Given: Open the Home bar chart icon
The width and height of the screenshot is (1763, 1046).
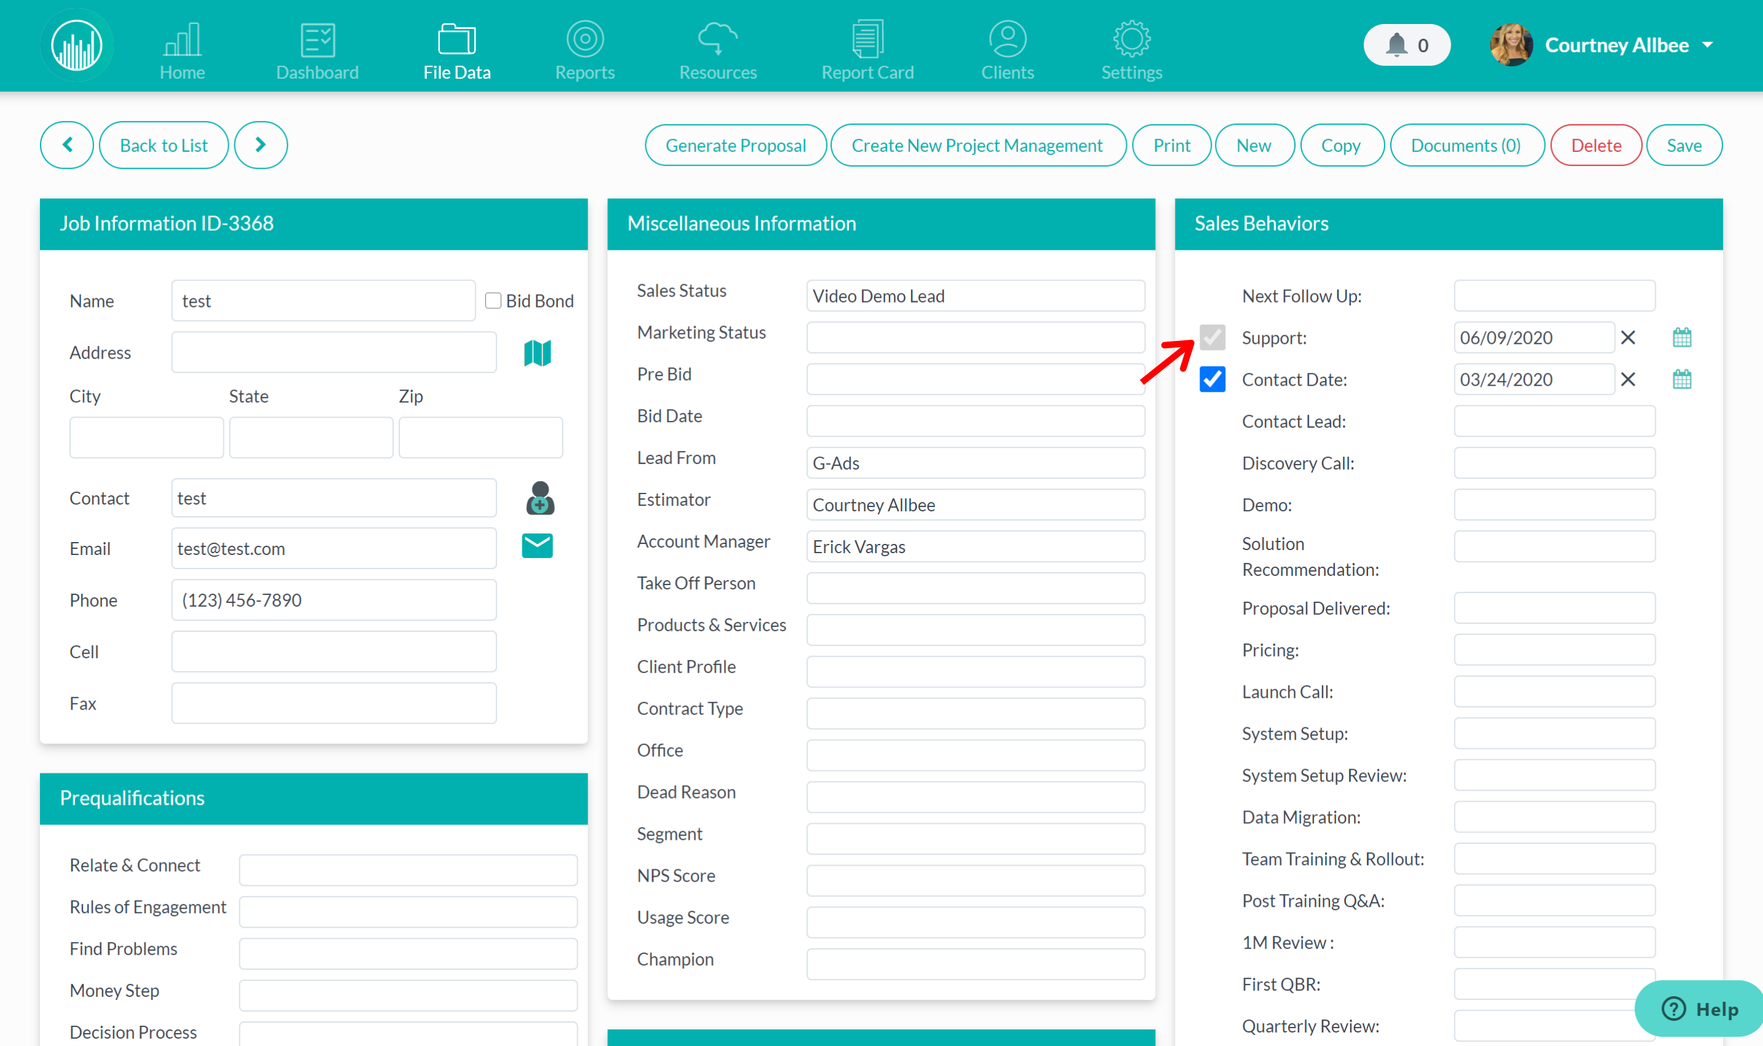Looking at the screenshot, I should 182,39.
